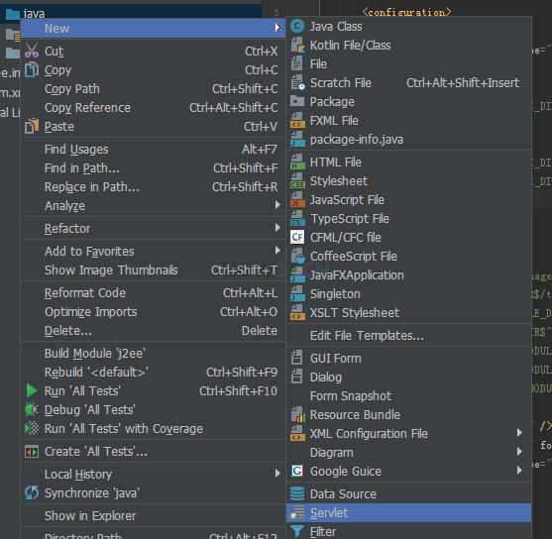Click the Stylesheet CSS icon

tap(297, 181)
